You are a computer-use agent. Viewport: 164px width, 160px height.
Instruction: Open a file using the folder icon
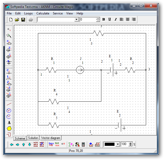click(17, 19)
